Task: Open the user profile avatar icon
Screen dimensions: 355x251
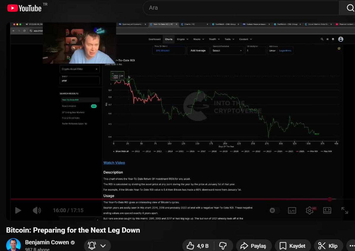Action: 341,39
